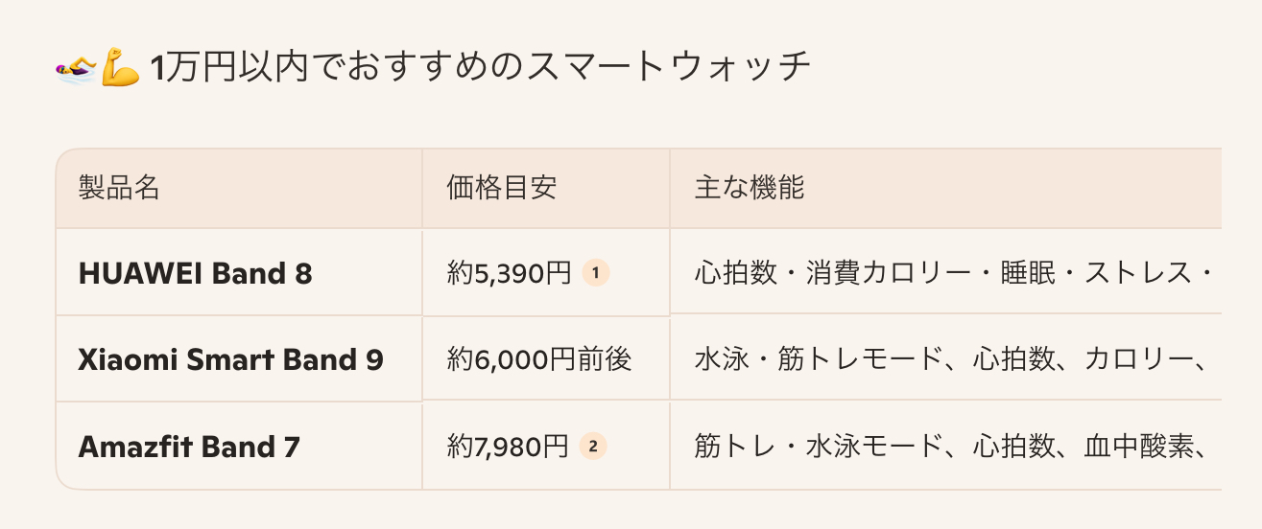Click the swimmer emoji in the heading
Viewport: 1262px width, 529px height.
point(76,70)
